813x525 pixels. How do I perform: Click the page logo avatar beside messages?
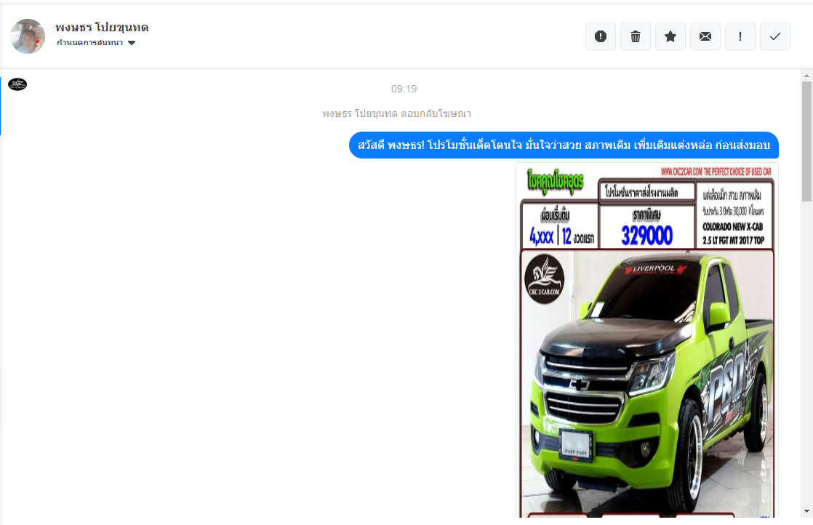[17, 84]
